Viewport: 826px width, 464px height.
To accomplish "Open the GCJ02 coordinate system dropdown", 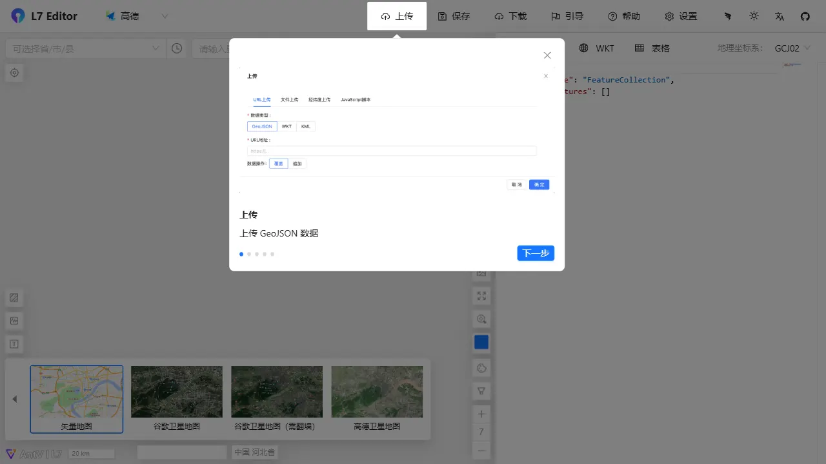I will pos(792,48).
